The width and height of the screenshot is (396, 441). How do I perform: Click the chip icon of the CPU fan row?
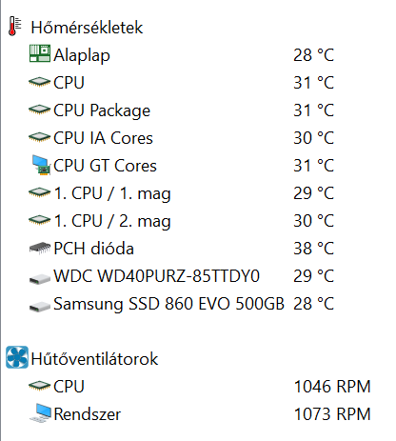(x=39, y=386)
